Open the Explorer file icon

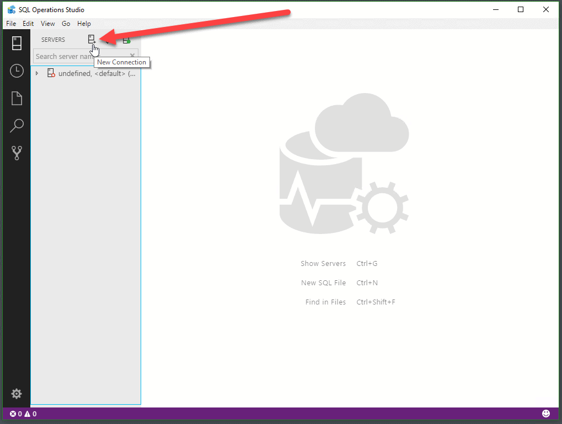pos(17,99)
